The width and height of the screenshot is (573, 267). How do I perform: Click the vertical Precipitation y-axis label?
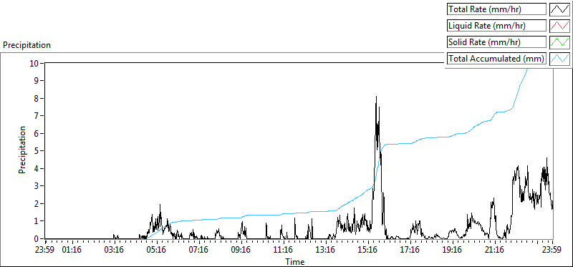[22, 150]
